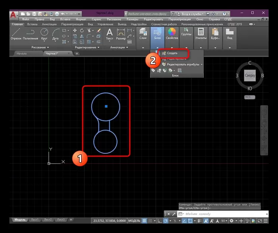Toggle ortho mode in status bar
This screenshot has height=233, width=278.
pos(160,221)
